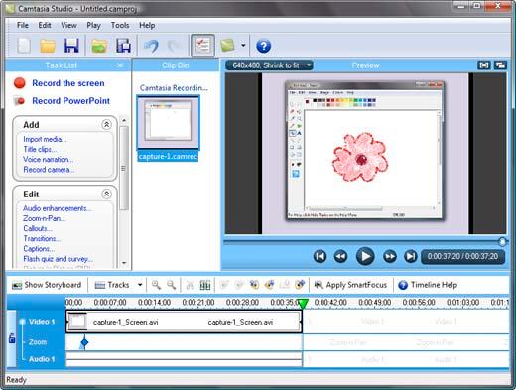The image size is (516, 390).
Task: Open Captions option
Action: (x=39, y=249)
